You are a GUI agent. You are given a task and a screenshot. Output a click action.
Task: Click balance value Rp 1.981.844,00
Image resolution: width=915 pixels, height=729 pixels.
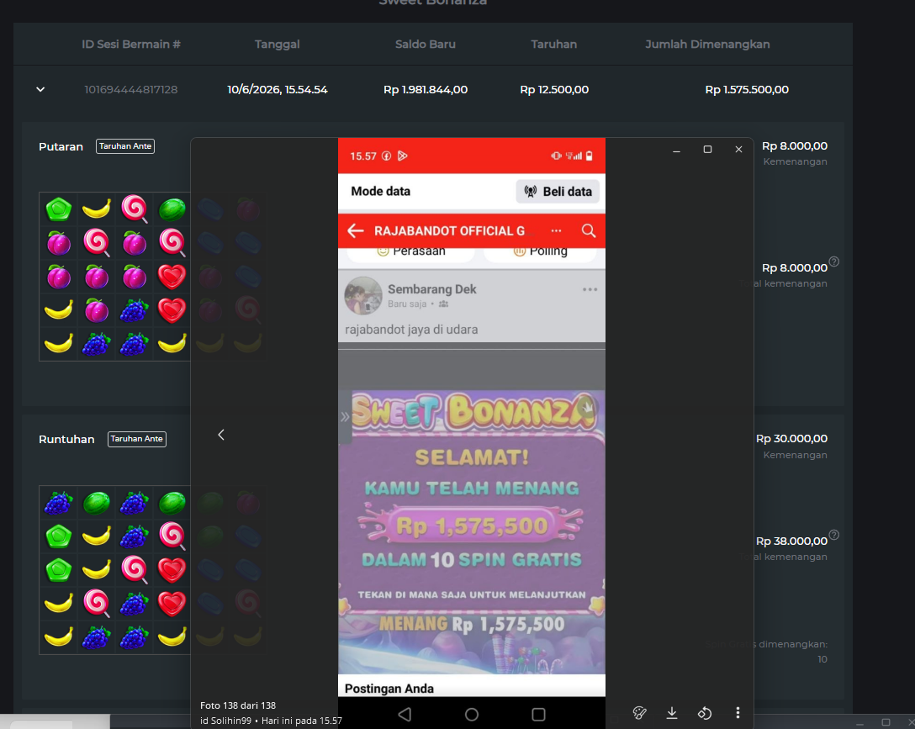426,89
